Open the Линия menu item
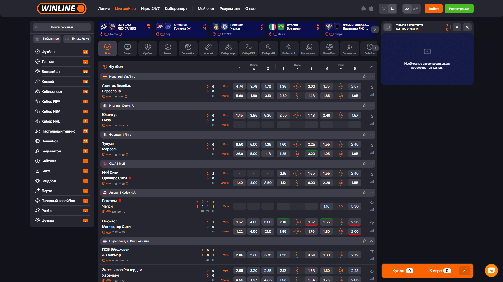 pyautogui.click(x=104, y=9)
